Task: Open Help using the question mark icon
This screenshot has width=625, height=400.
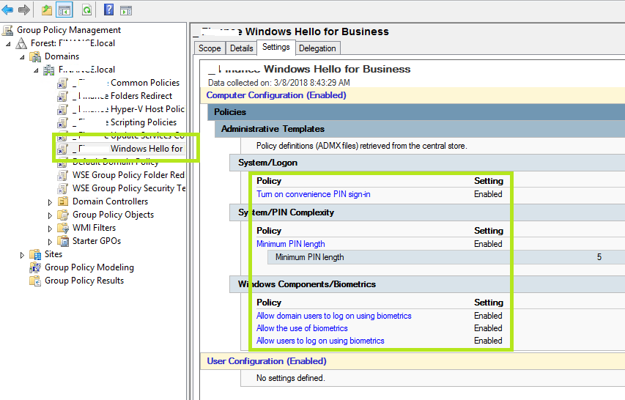Action: [x=108, y=10]
